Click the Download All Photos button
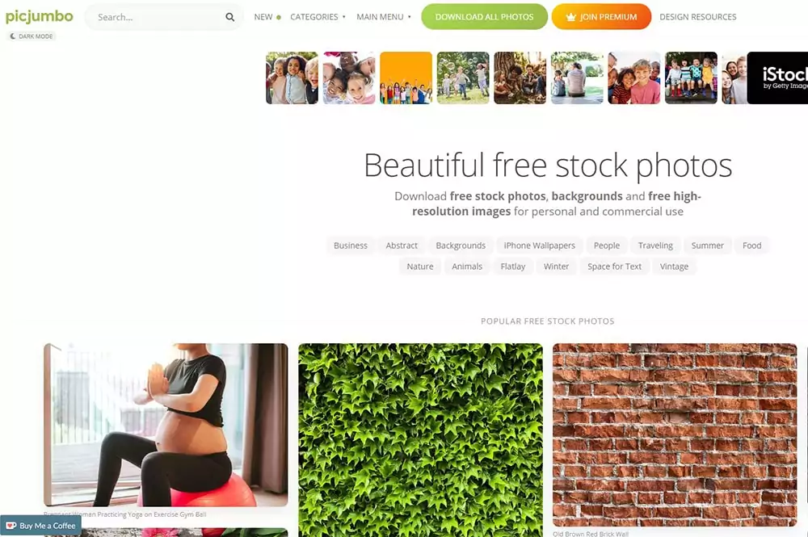 point(484,16)
